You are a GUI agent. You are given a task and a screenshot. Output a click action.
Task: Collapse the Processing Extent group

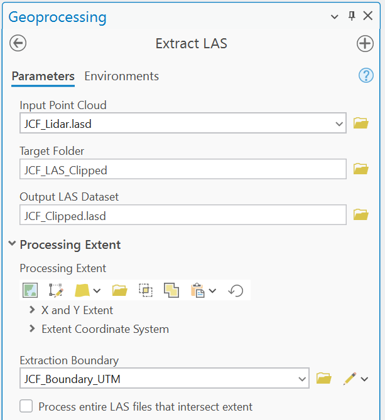(11, 244)
